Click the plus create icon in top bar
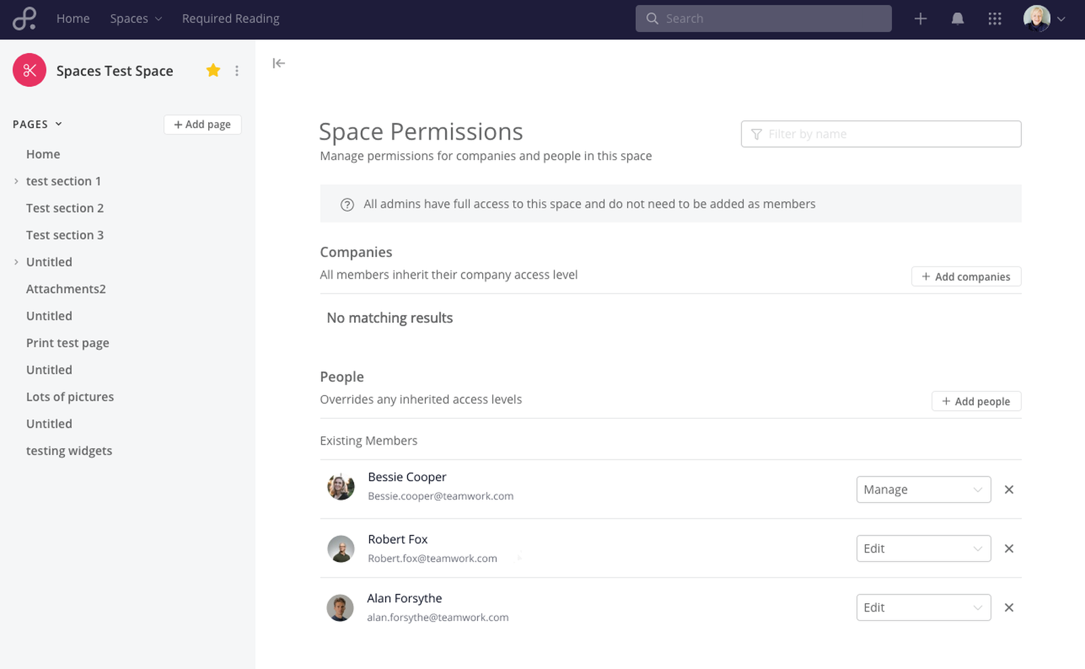The width and height of the screenshot is (1085, 669). tap(920, 19)
